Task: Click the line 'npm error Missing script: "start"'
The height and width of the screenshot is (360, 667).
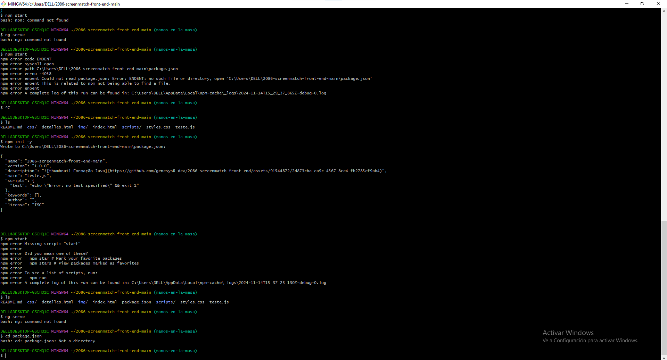Action: point(40,244)
